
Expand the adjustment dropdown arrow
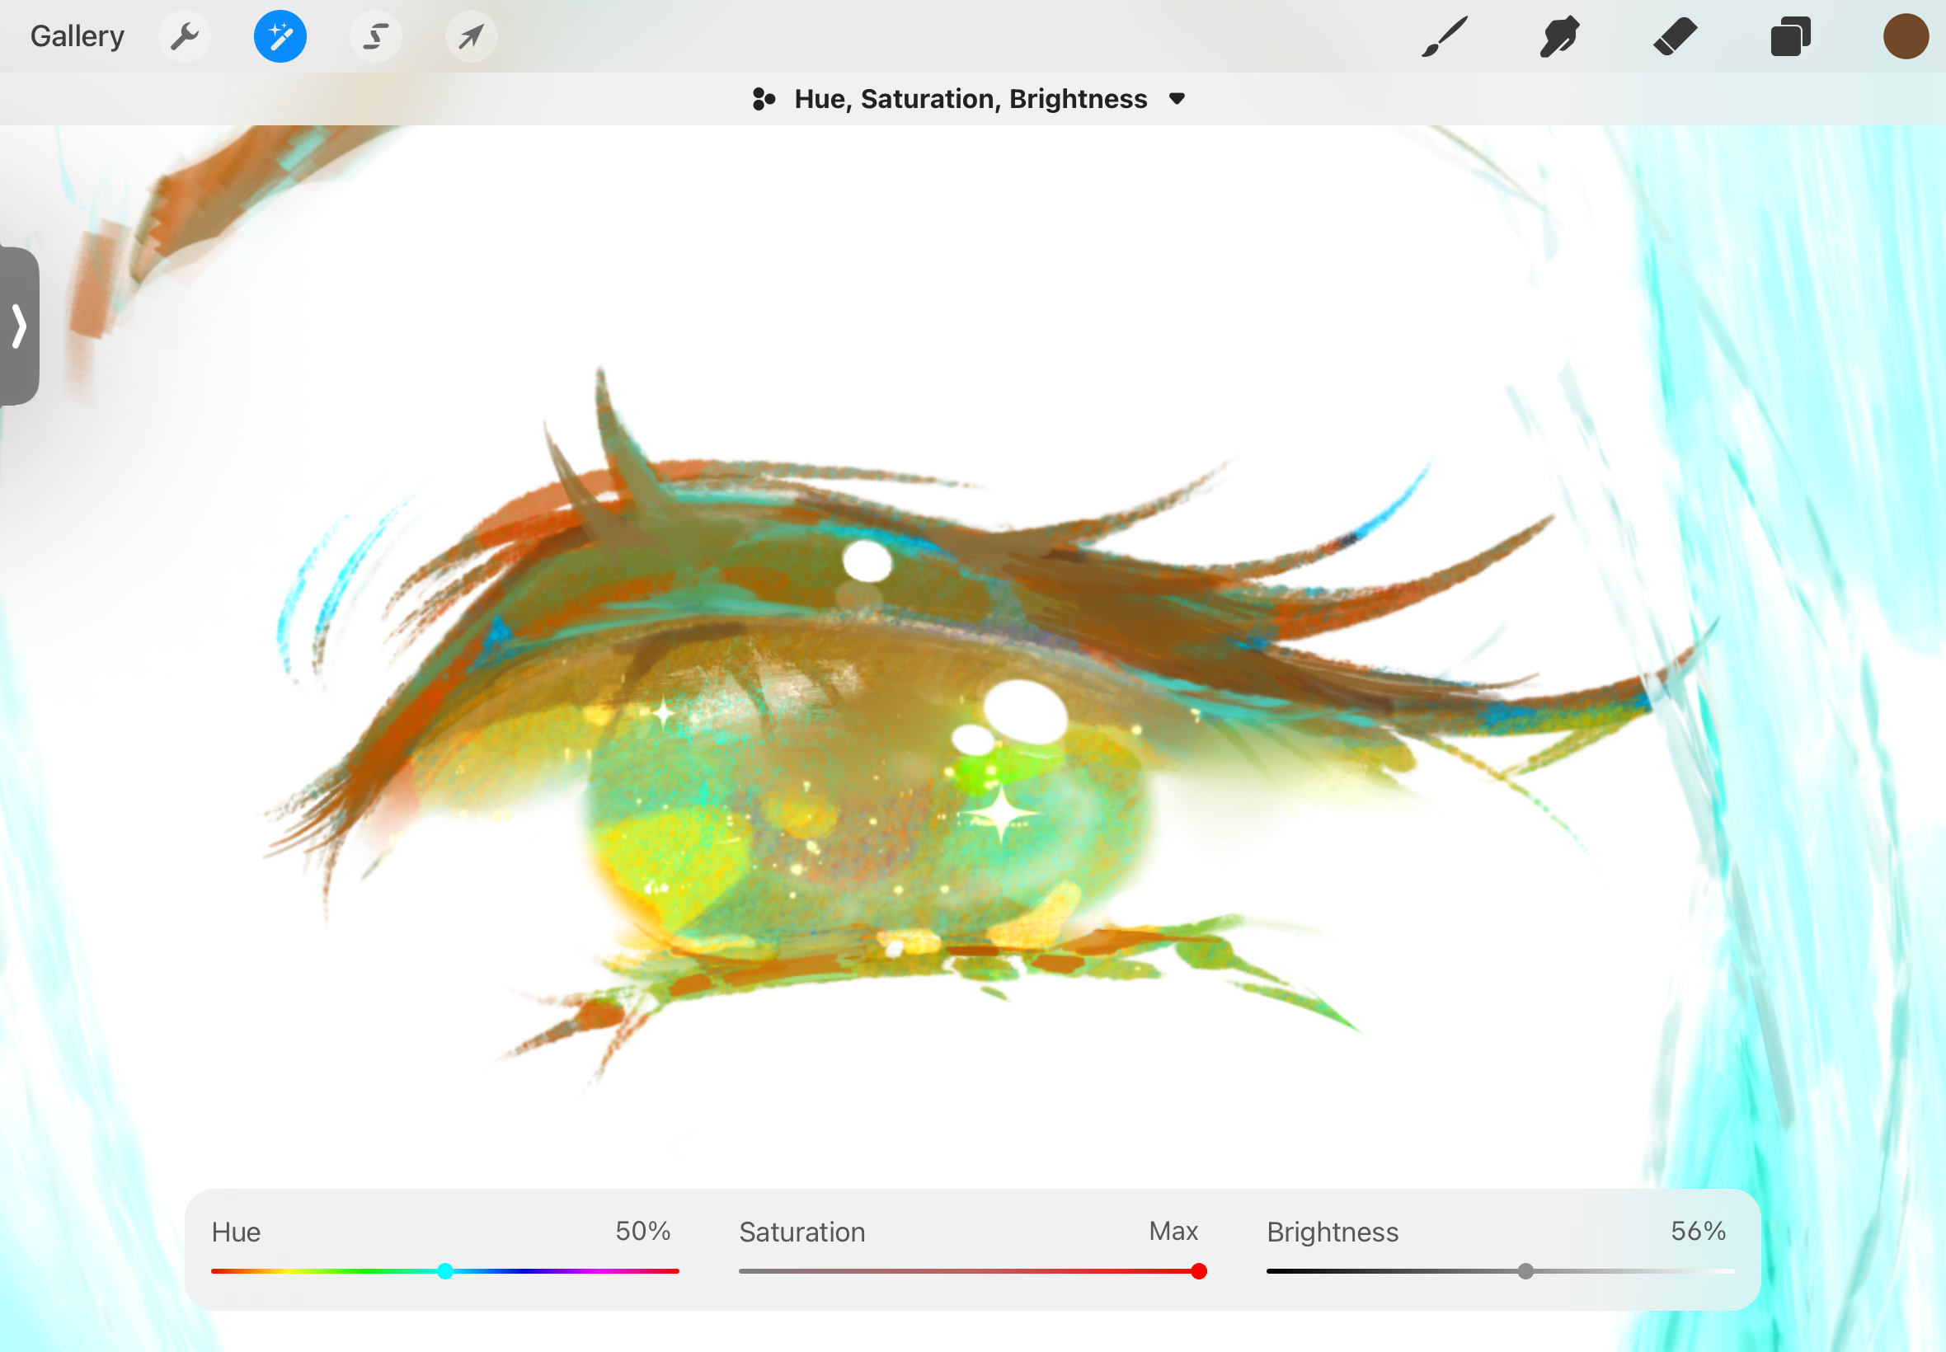pos(1177,99)
